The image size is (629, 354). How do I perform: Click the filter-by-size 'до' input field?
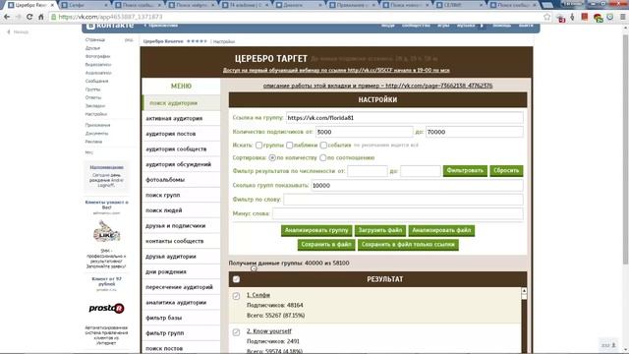(x=421, y=171)
